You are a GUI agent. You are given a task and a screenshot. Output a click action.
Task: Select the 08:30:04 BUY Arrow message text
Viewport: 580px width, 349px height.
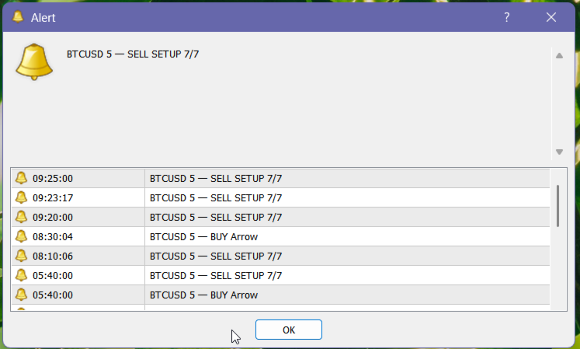203,236
